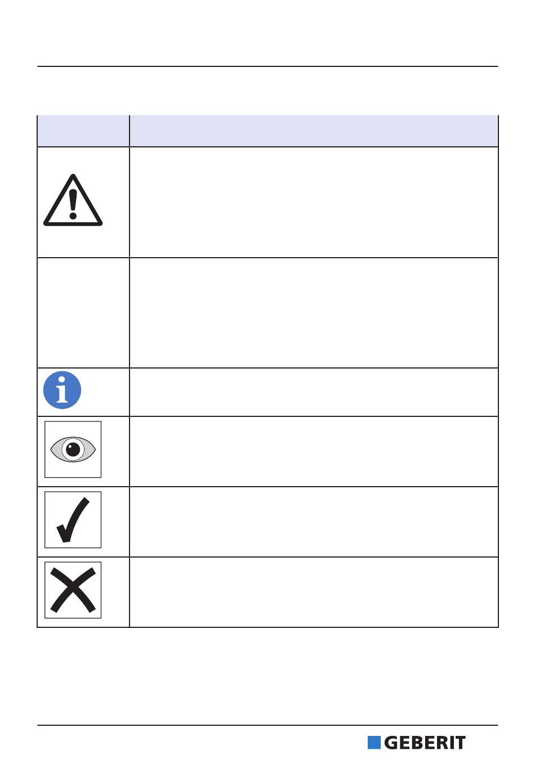Select the light blue right header cell
The image size is (535, 768).
[x=314, y=131]
